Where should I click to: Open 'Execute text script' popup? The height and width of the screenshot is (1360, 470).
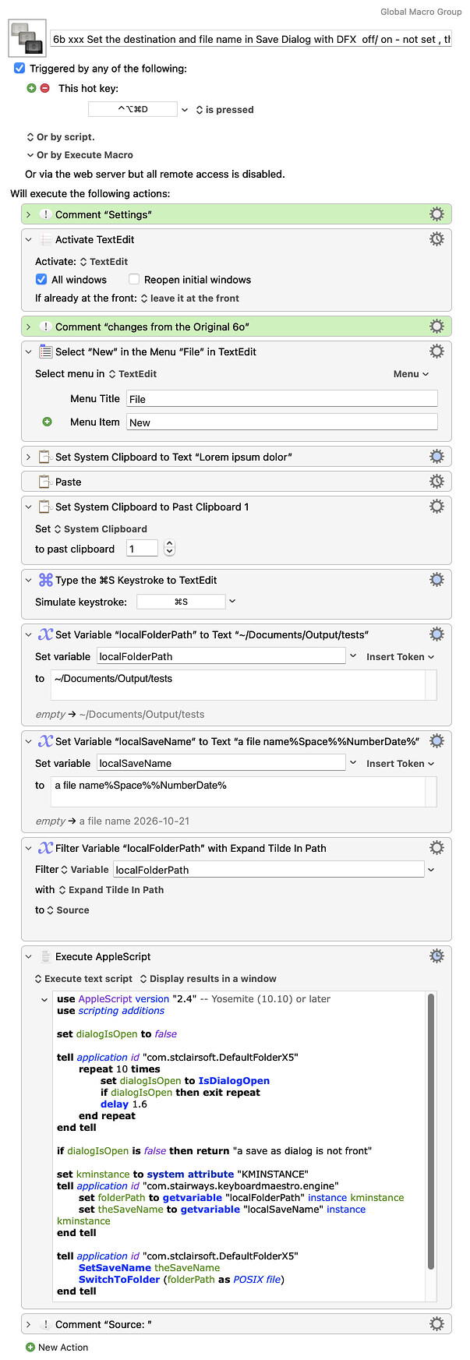pyautogui.click(x=84, y=979)
